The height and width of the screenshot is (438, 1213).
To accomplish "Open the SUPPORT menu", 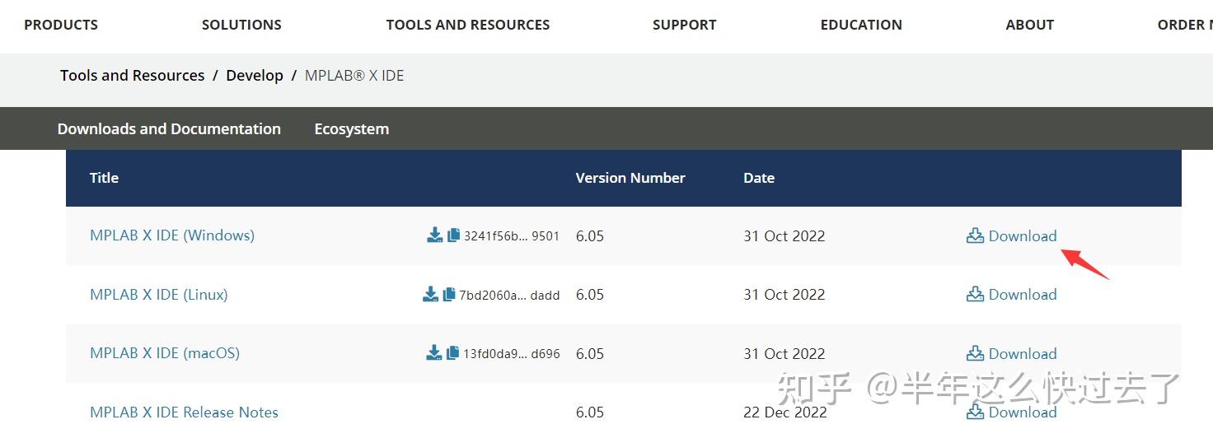I will pos(684,25).
